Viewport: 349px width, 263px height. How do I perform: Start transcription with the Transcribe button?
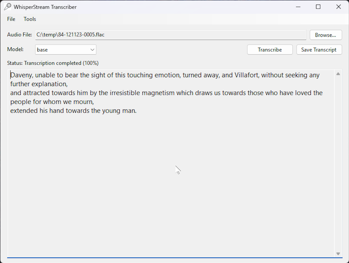point(269,49)
